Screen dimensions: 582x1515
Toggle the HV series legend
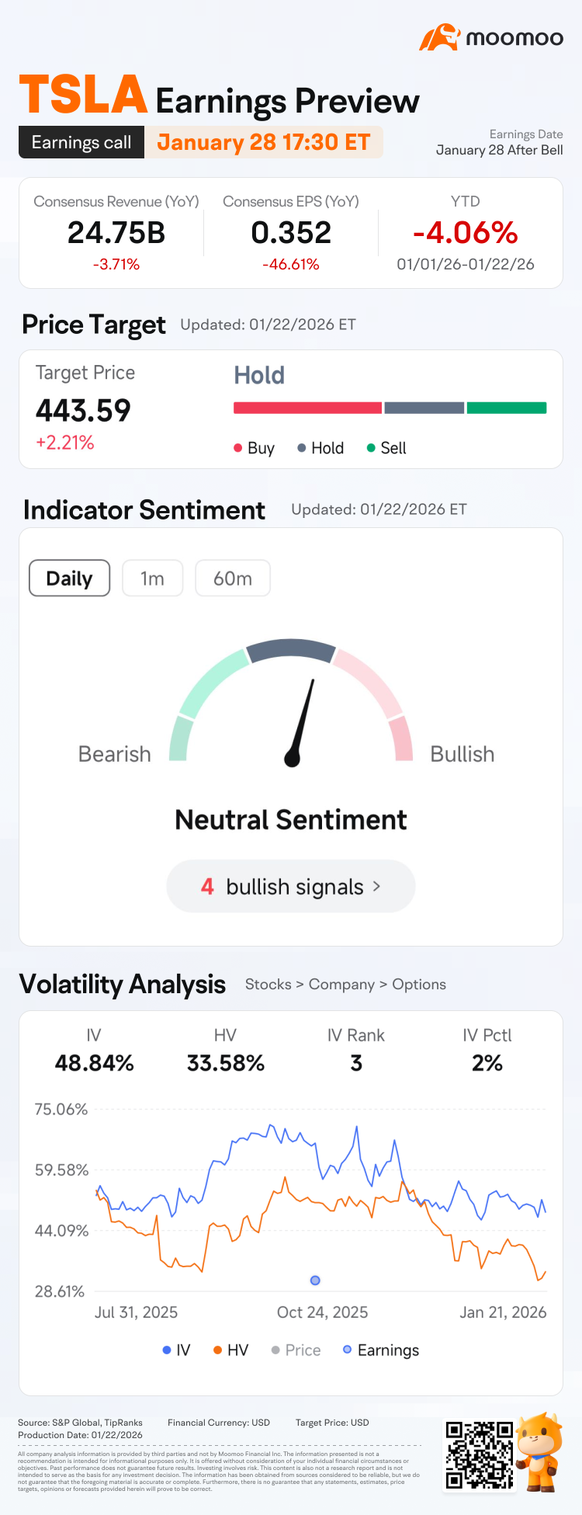(230, 1350)
